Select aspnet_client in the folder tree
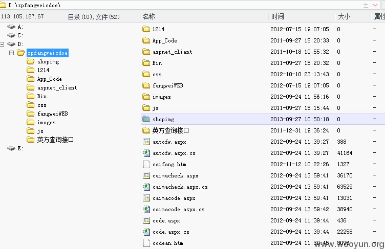Screen dimensions: 385x249 57,87
